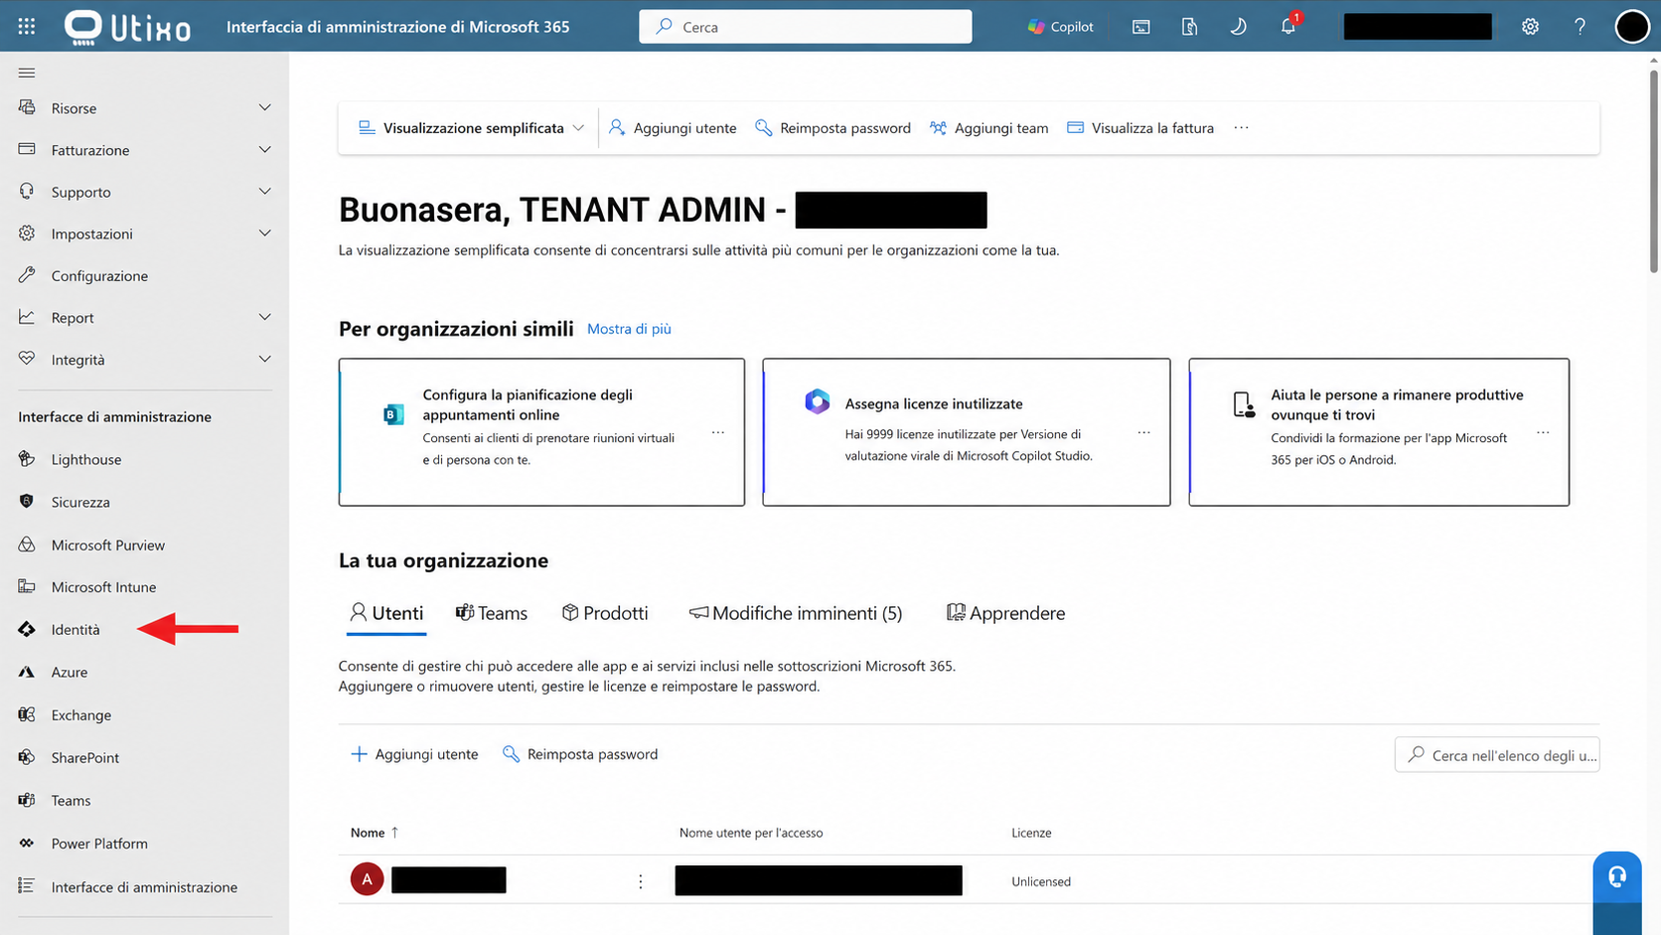Click Reimposta password above the user list

tap(580, 754)
